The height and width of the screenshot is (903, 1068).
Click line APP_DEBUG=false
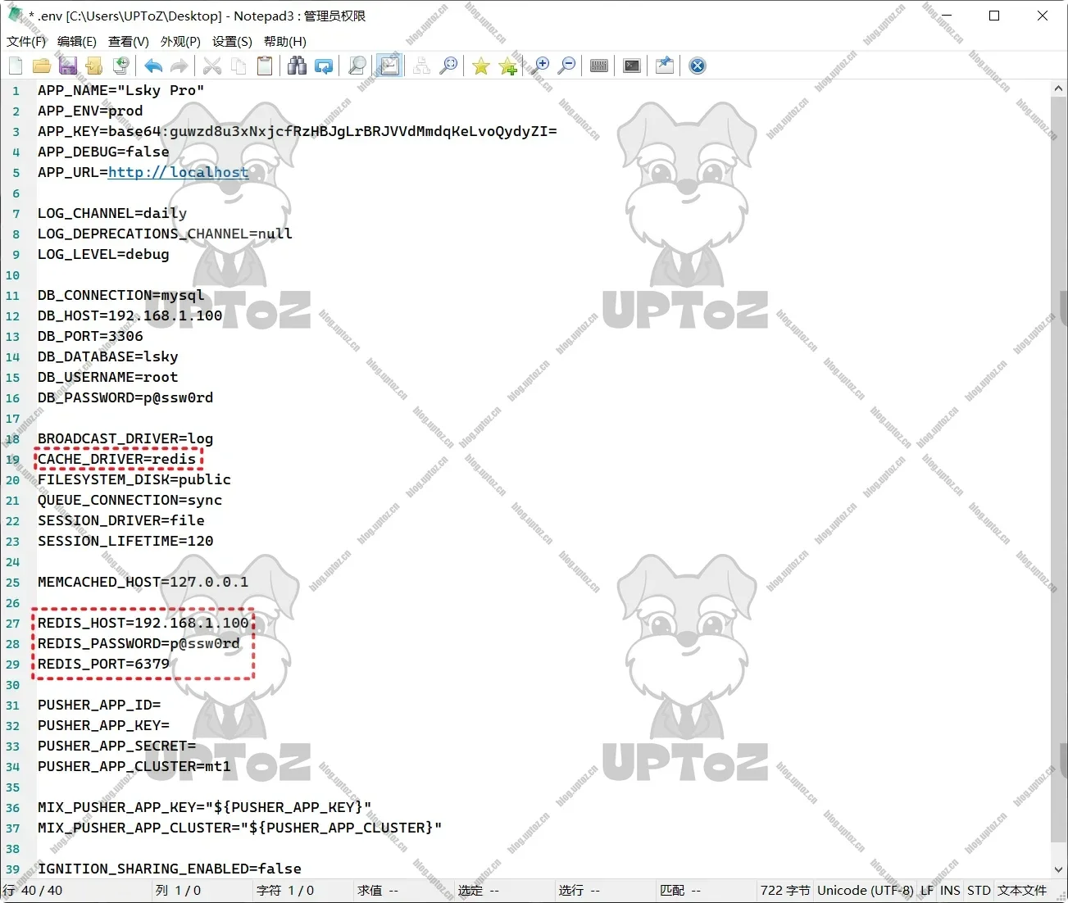coord(103,152)
